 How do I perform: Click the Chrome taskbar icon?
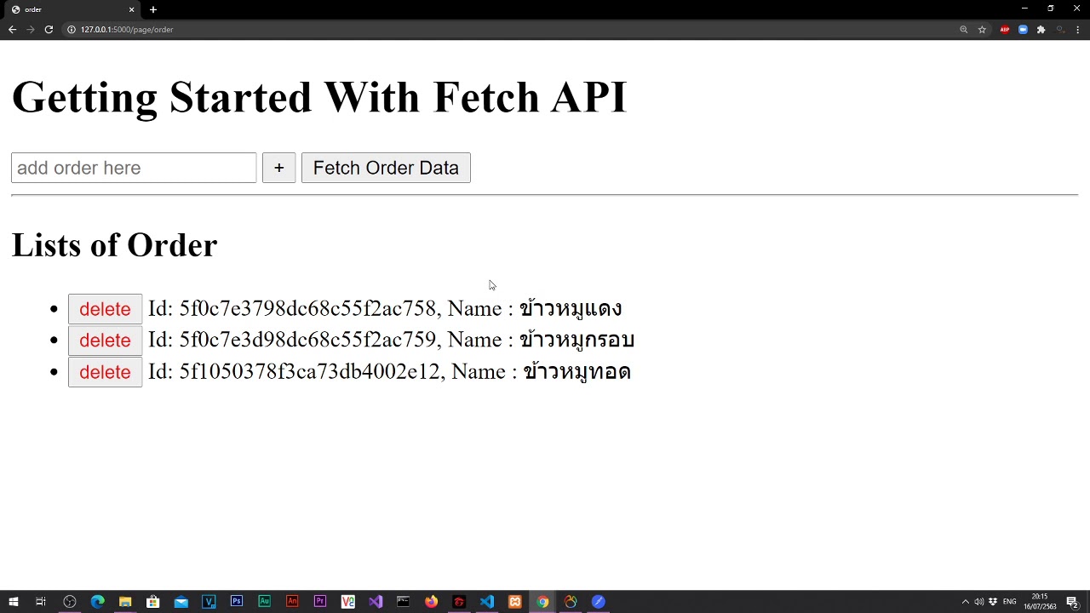point(542,602)
